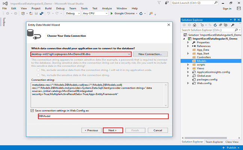Screen dimensions: 243x150
Task: Click the Save toolbar icon
Action: (36, 13)
